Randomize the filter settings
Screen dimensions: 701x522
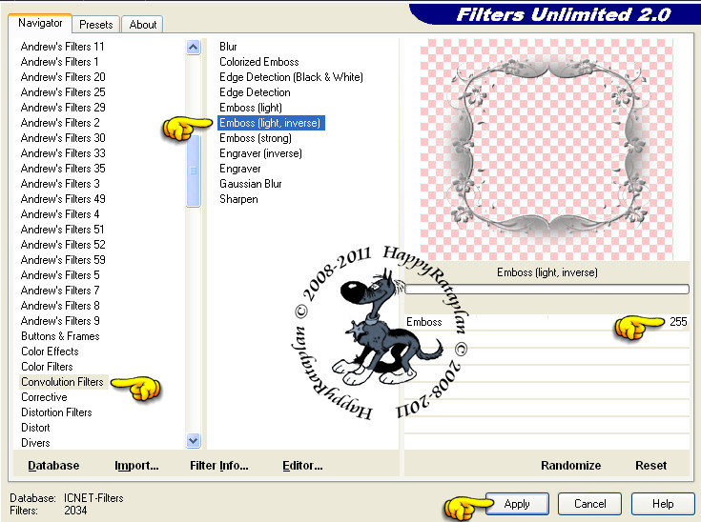coord(571,465)
